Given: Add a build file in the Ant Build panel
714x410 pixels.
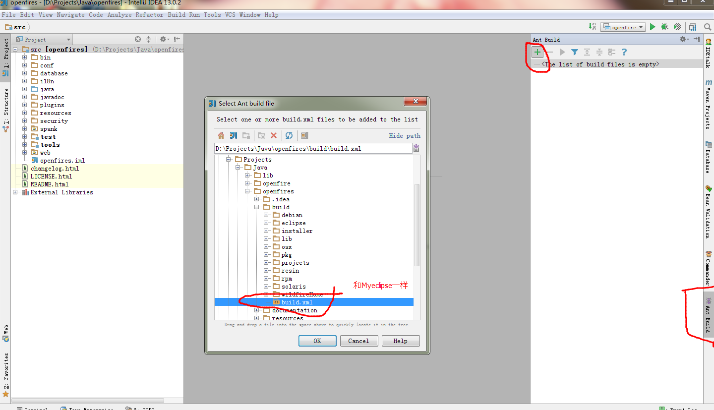Looking at the screenshot, I should (537, 52).
